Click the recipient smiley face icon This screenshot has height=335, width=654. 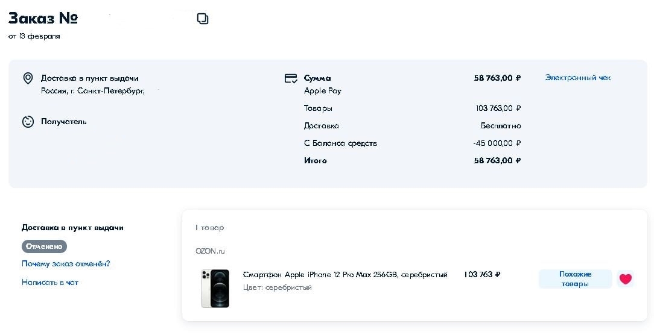click(28, 122)
